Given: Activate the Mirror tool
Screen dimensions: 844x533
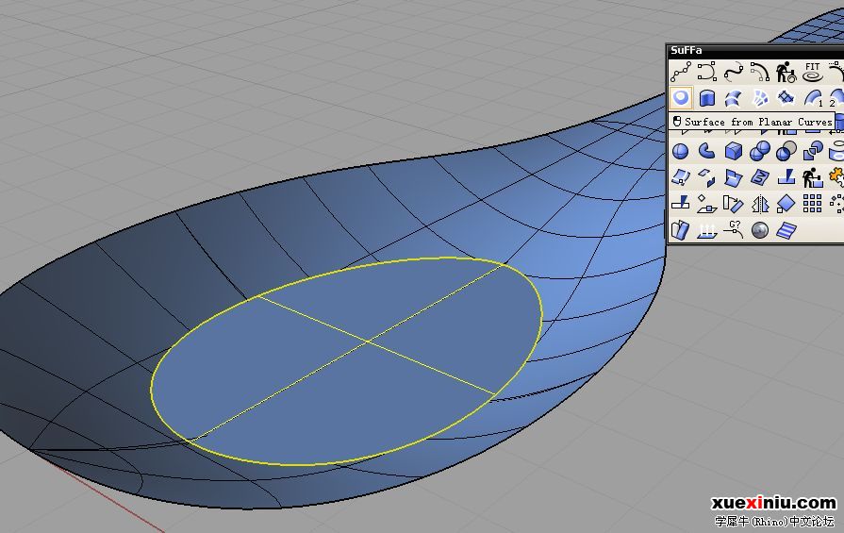Looking at the screenshot, I should [x=759, y=204].
